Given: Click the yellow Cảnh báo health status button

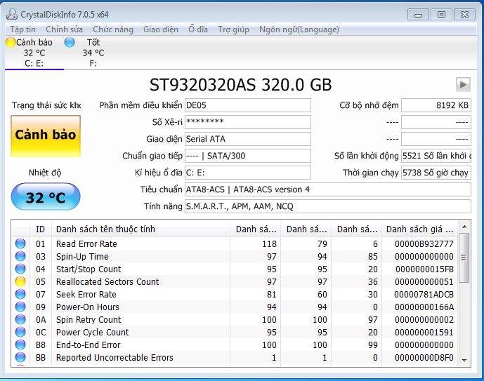Looking at the screenshot, I should pos(46,135).
